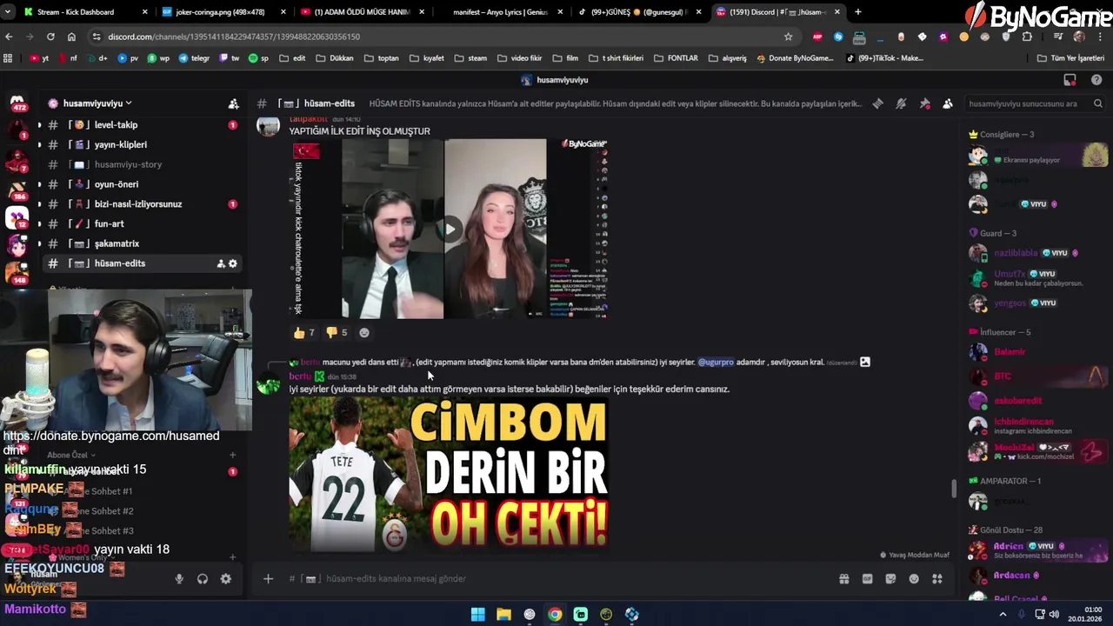Open the GIF picker
1113x626 pixels.
click(867, 579)
